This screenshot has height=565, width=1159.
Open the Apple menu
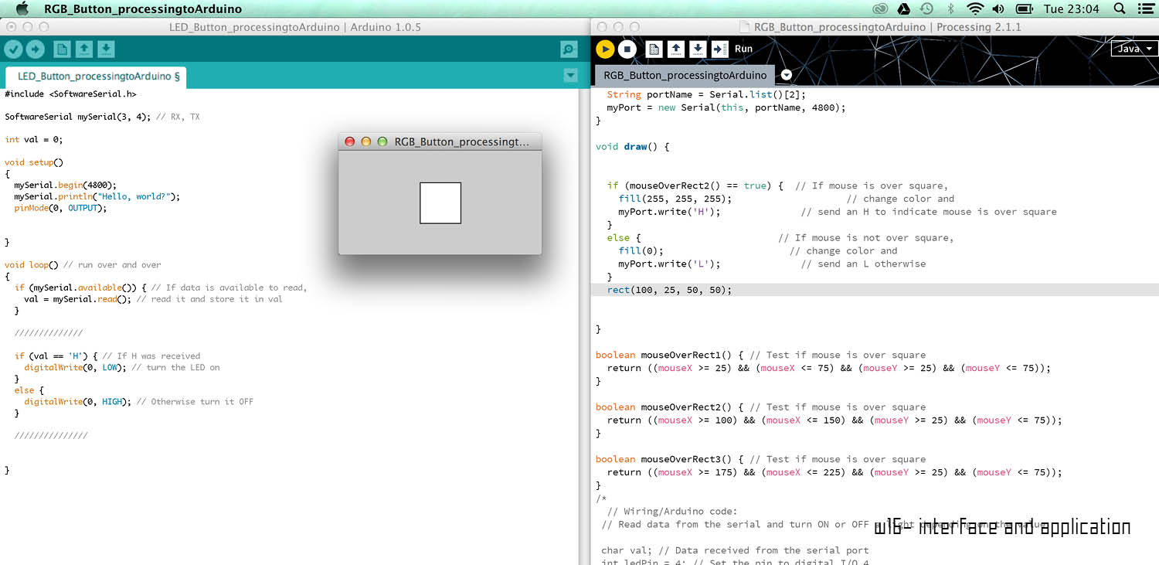click(22, 9)
